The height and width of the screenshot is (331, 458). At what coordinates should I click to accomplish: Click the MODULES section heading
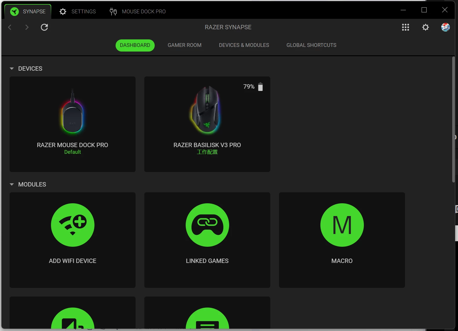pyautogui.click(x=32, y=184)
